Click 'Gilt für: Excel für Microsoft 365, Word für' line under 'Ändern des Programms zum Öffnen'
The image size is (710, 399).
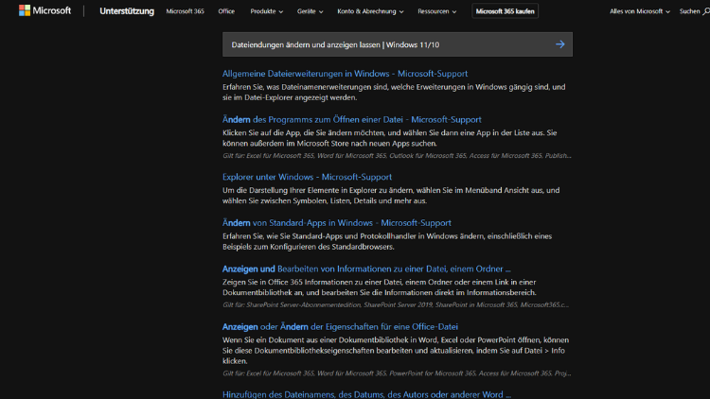tap(397, 156)
